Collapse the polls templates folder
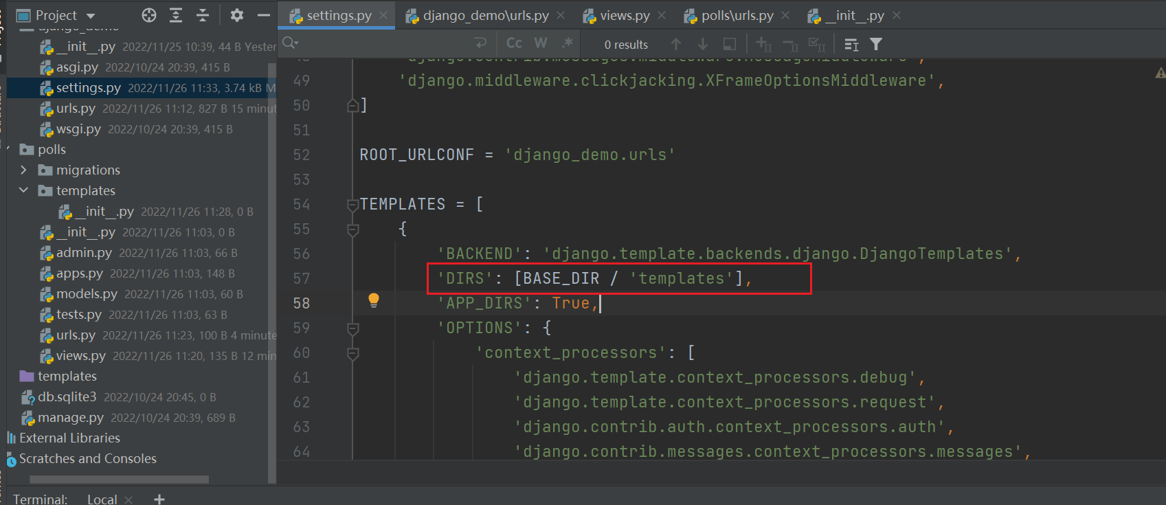Screen dimensions: 1166x505 [23, 190]
